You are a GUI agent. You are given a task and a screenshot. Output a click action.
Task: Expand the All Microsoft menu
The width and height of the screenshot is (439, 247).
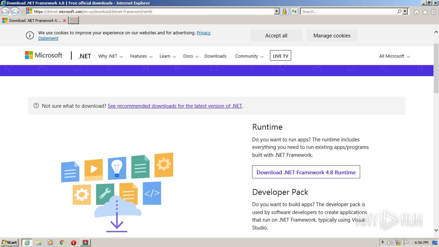point(394,56)
